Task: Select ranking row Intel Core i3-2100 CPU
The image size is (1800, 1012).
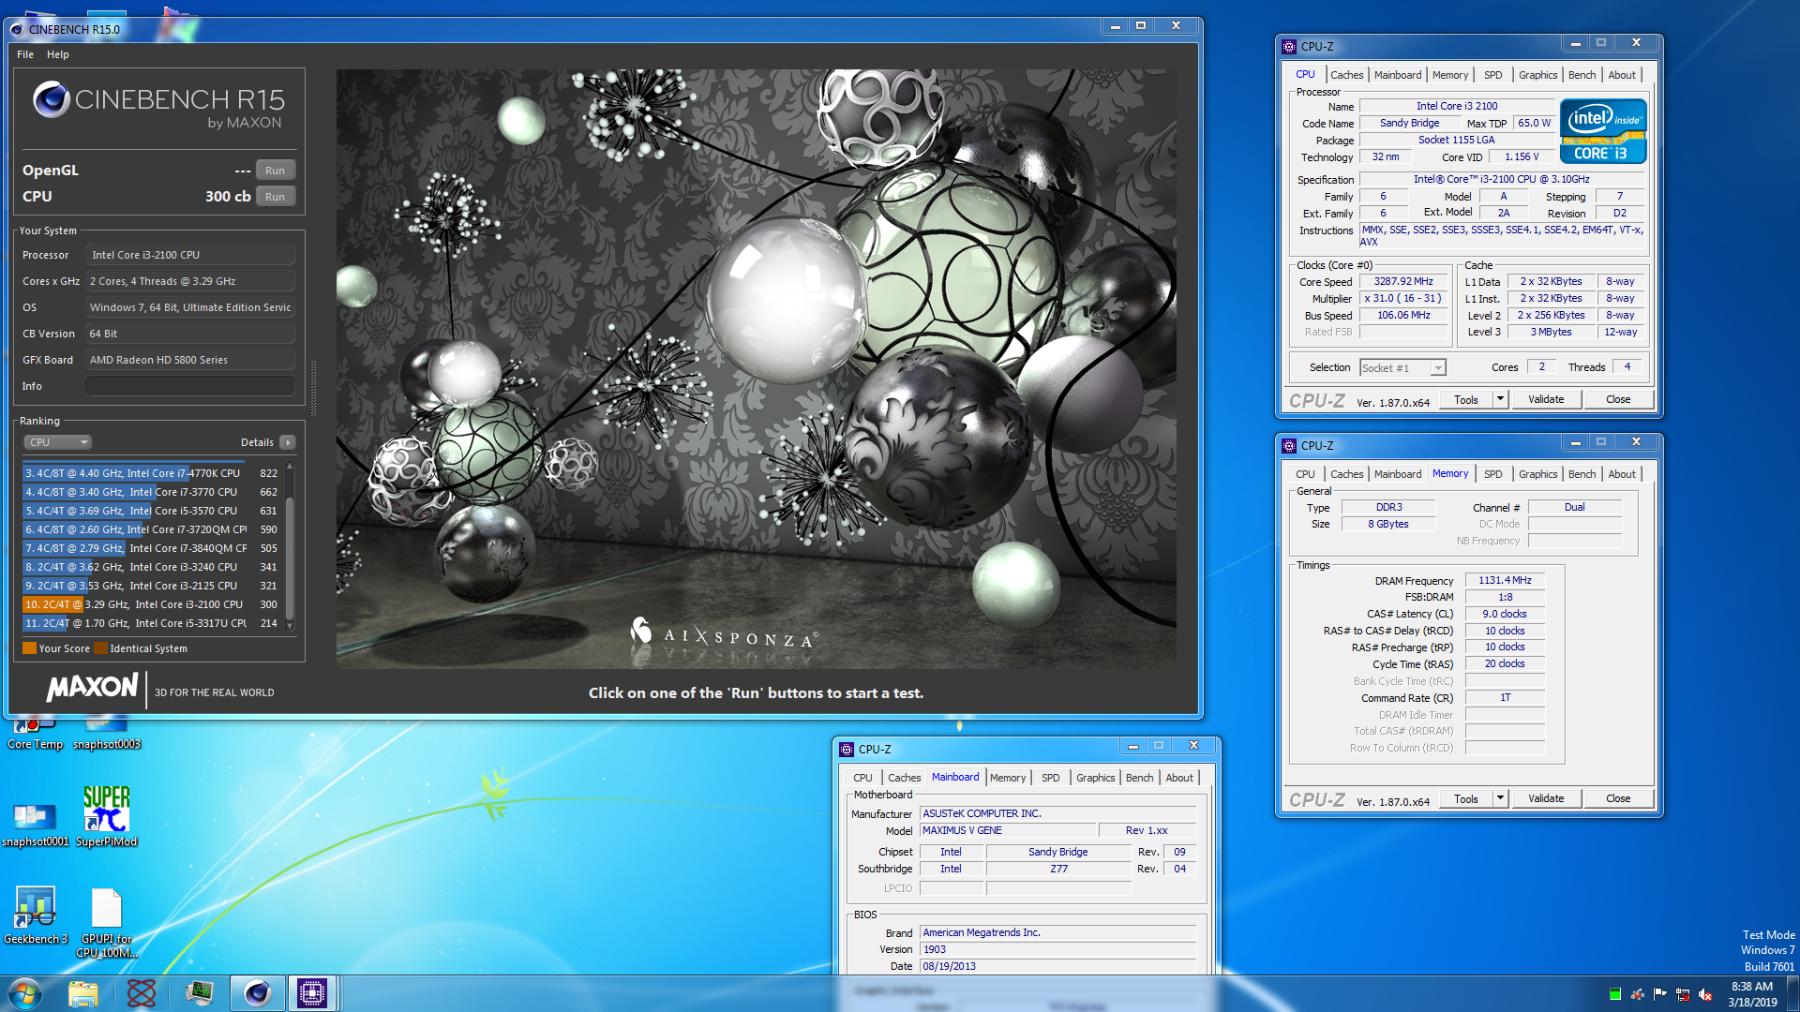Action: 152,604
